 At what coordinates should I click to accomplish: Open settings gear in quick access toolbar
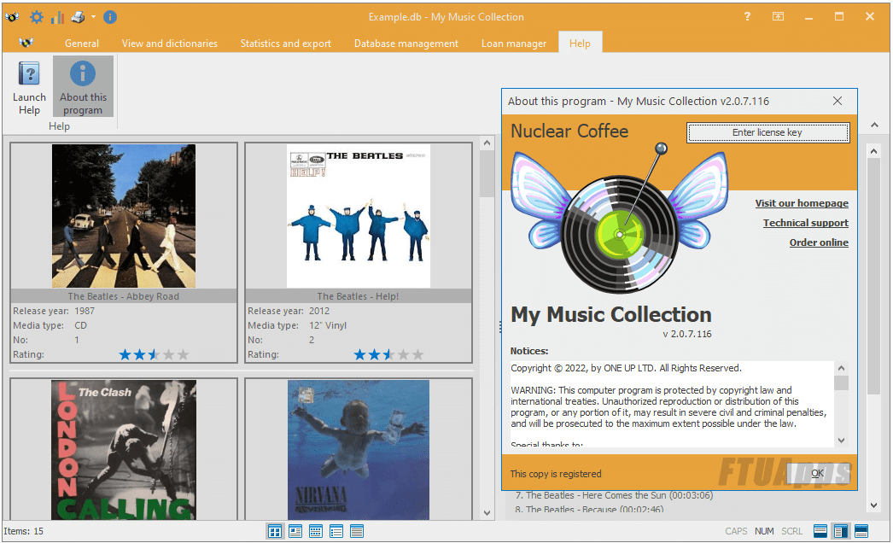[37, 17]
